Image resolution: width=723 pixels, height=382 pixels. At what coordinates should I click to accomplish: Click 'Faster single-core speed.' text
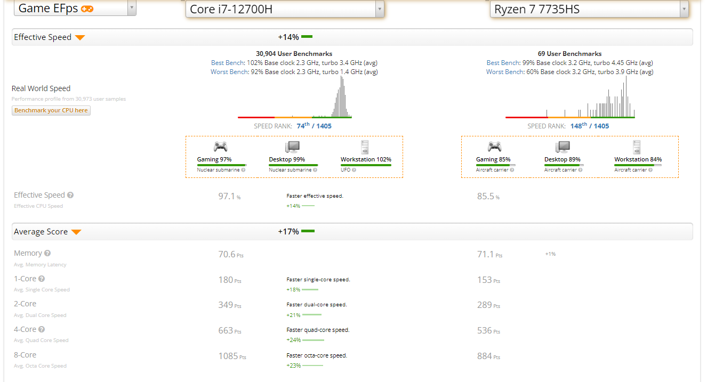point(318,279)
